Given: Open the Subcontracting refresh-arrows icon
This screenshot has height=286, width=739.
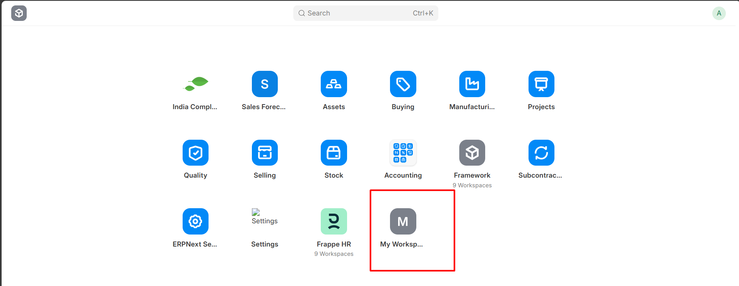Looking at the screenshot, I should (x=541, y=152).
